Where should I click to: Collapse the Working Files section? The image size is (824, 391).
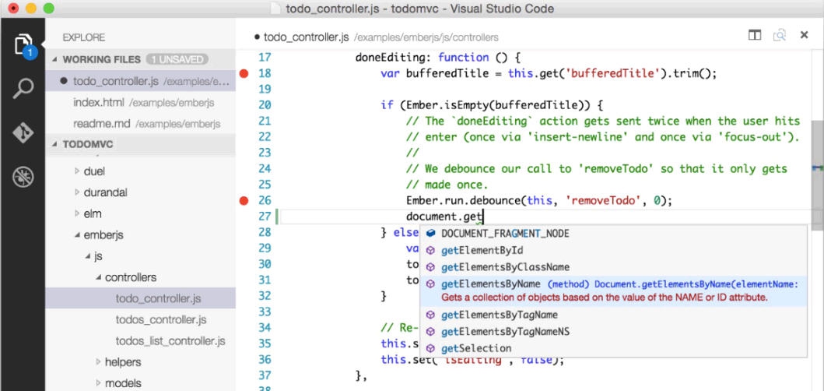click(54, 59)
